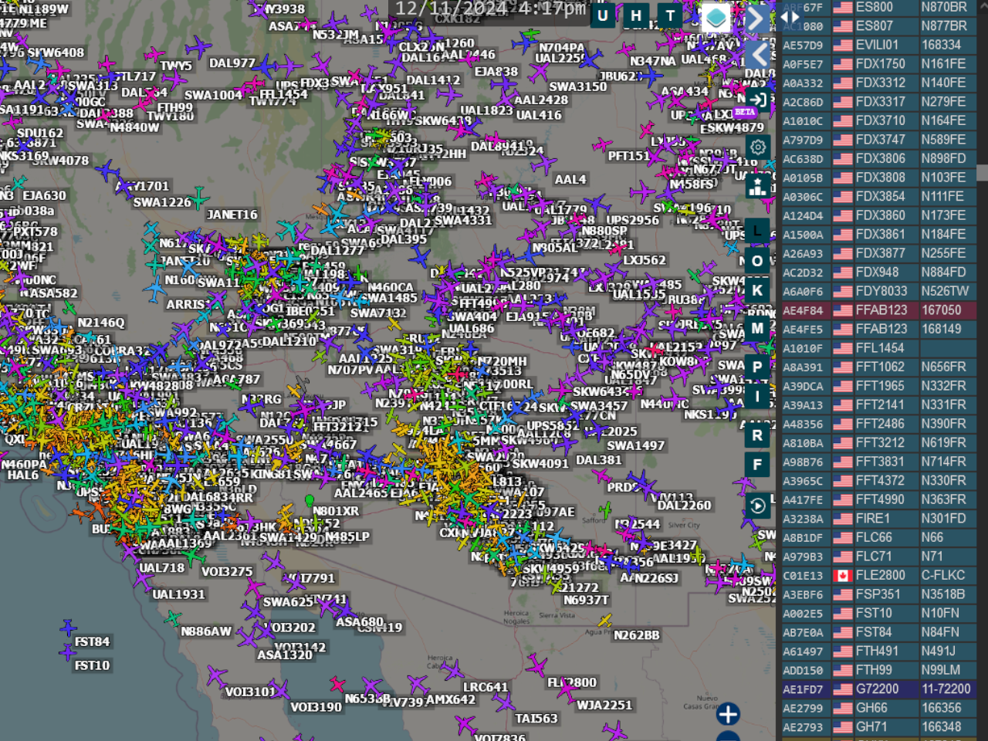
Task: Click the US flag in the GH66 row
Action: pyautogui.click(x=843, y=709)
